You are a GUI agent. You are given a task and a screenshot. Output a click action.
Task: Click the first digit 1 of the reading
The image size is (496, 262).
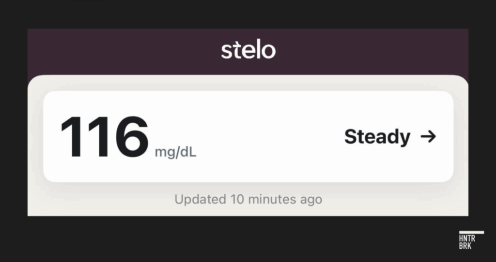point(71,137)
